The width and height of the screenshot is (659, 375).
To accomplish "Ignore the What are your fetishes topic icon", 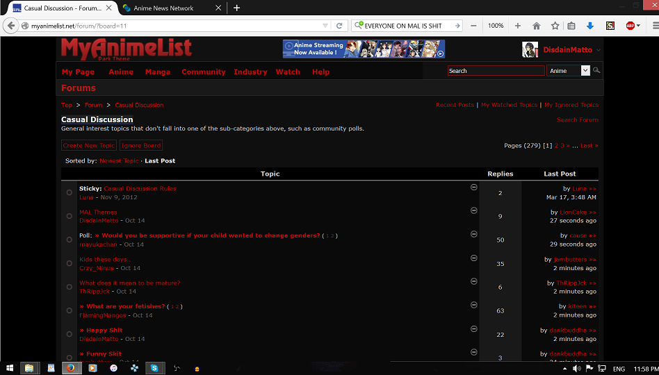I will [473, 305].
